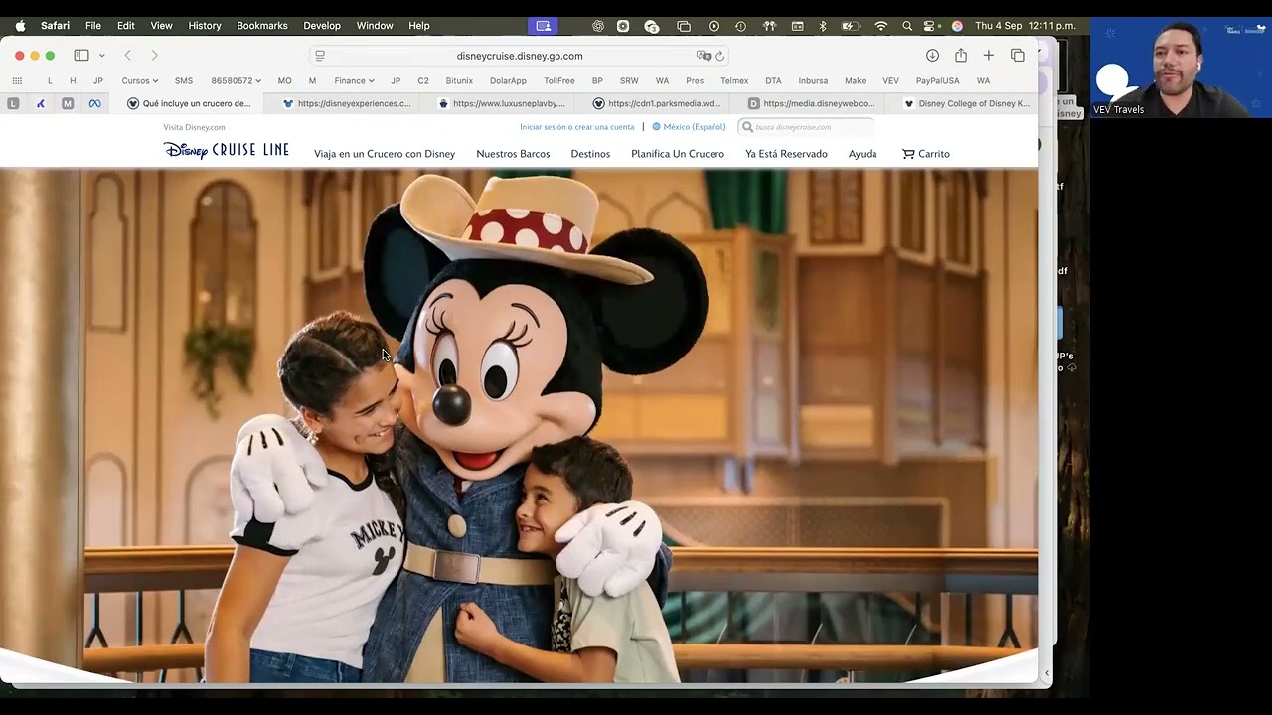The height and width of the screenshot is (715, 1272).
Task: Switch to cdn1.parksmedia.wd... tab
Action: (x=656, y=103)
